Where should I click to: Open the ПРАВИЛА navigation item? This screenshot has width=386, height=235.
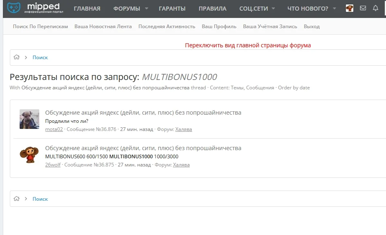pos(213,9)
